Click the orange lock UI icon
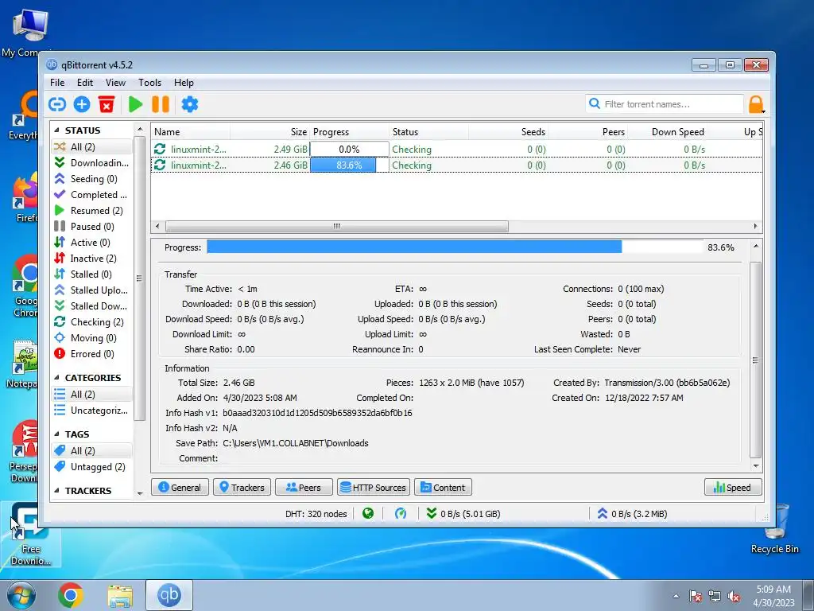 pyautogui.click(x=756, y=104)
